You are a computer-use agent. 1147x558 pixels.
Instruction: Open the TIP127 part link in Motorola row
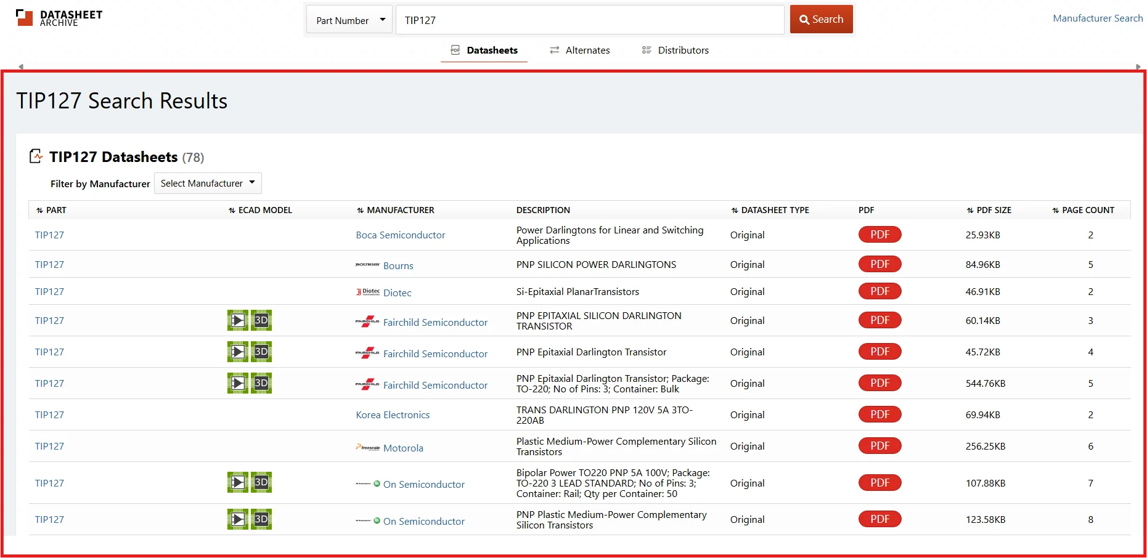click(x=49, y=446)
